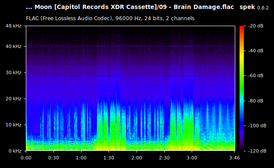This screenshot has height=168, width=274.
Task: Click the '20 kHz' frequency axis label
Action: point(13,99)
